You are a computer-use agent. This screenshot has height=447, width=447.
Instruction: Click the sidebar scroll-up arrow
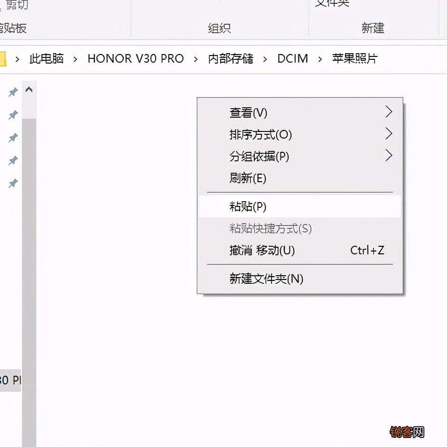tap(29, 90)
